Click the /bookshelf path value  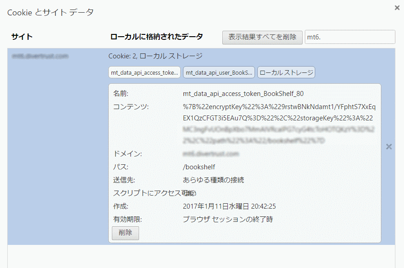pyautogui.click(x=199, y=167)
